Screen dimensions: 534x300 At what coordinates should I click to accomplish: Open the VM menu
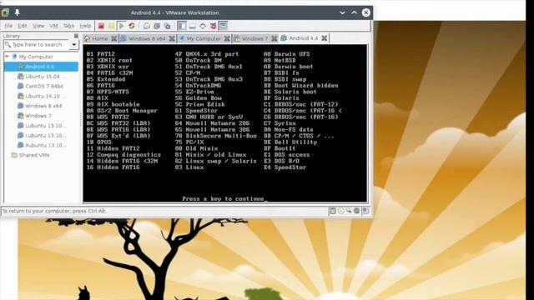pos(53,26)
